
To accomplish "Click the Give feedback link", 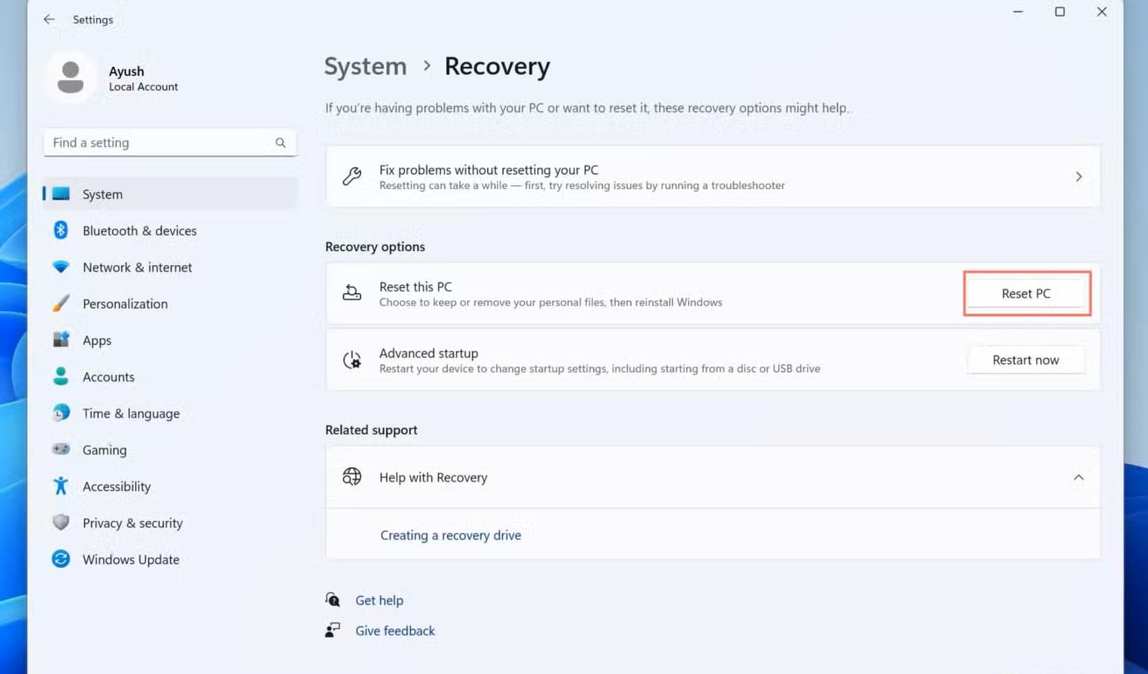I will [x=394, y=630].
